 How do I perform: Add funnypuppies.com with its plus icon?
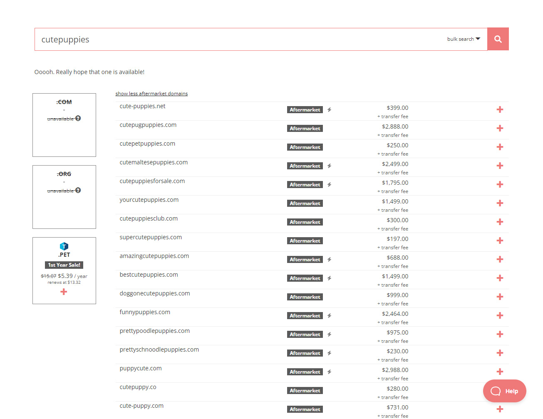(500, 315)
